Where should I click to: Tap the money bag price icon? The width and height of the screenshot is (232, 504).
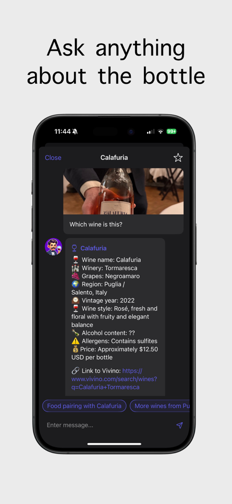click(x=75, y=349)
